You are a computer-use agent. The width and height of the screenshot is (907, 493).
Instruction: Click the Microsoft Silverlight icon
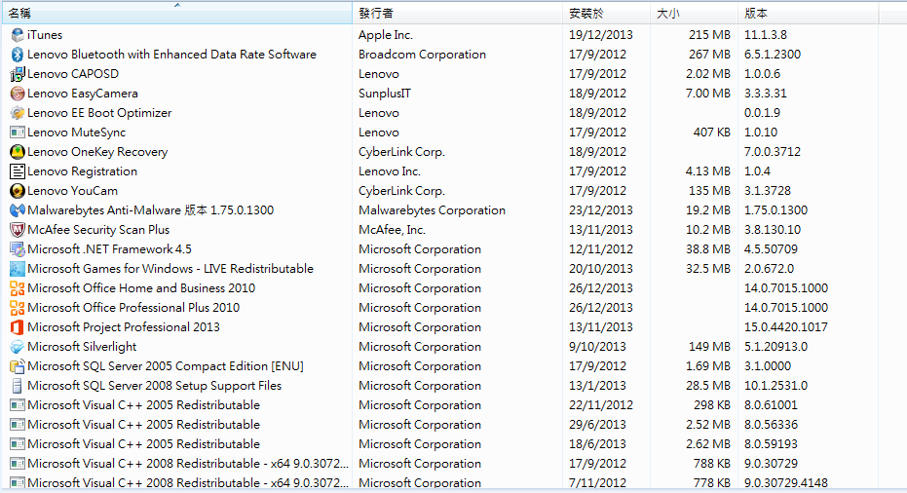pyautogui.click(x=18, y=347)
